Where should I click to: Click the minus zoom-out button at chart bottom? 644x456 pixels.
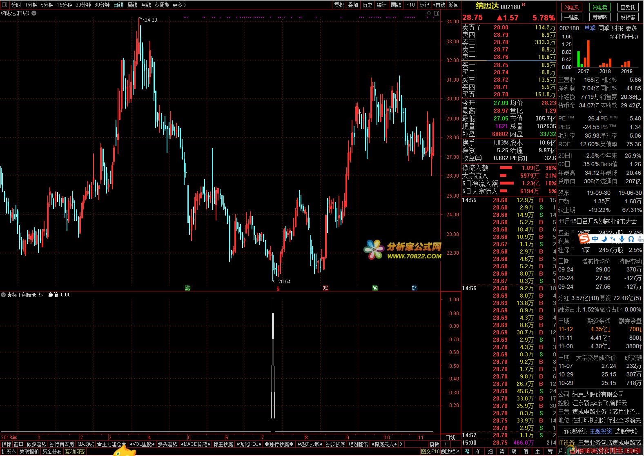[x=456, y=444]
